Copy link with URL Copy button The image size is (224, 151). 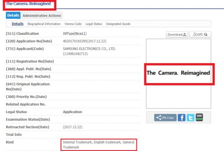point(165,118)
